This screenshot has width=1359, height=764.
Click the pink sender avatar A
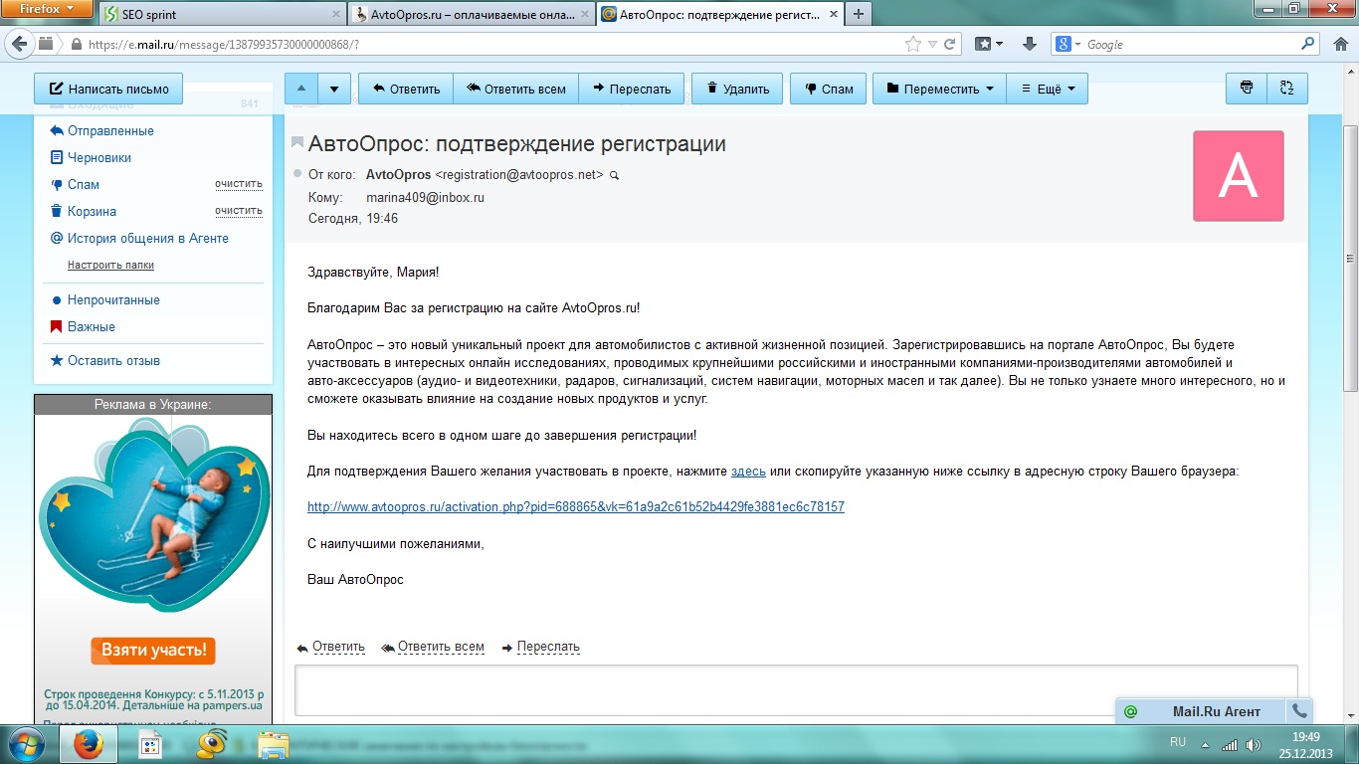1239,176
